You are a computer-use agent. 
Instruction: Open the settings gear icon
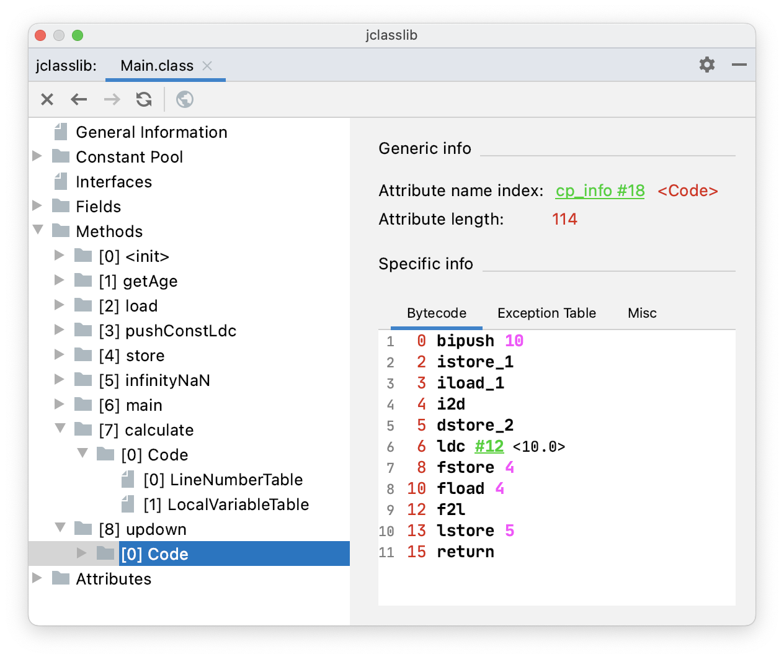[x=707, y=65]
